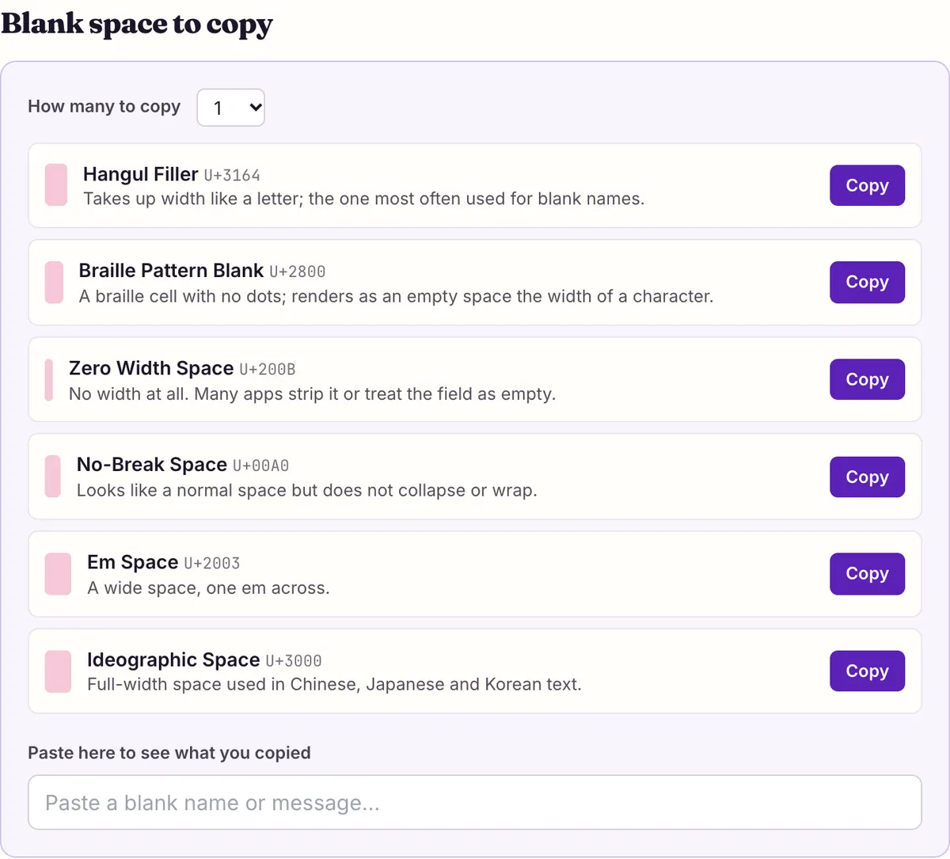This screenshot has height=859, width=950.
Task: Click the How many to copy label
Action: click(104, 106)
